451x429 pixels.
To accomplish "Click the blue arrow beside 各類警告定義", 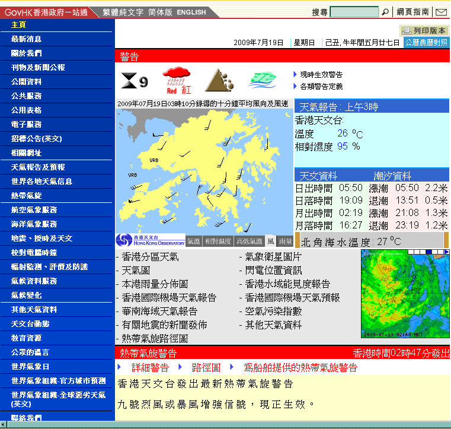I will pos(295,86).
